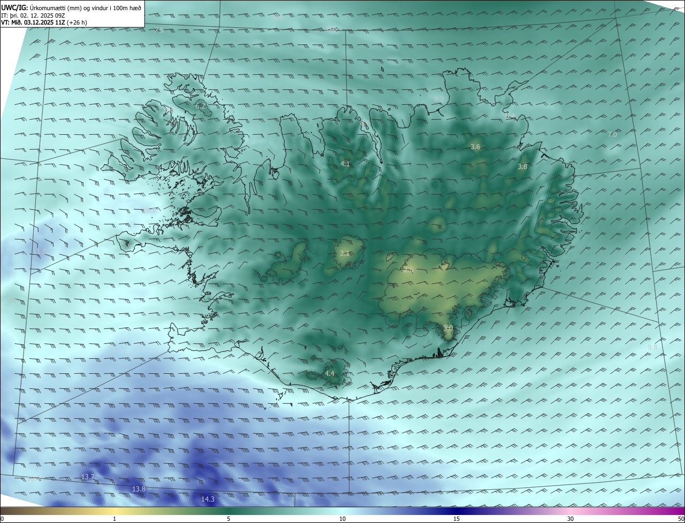Screen dimensions: 685x523
Task: Click the 'VT: Mið. 03.12.2025 11Z (+26 h)' line
Action: click(x=44, y=22)
